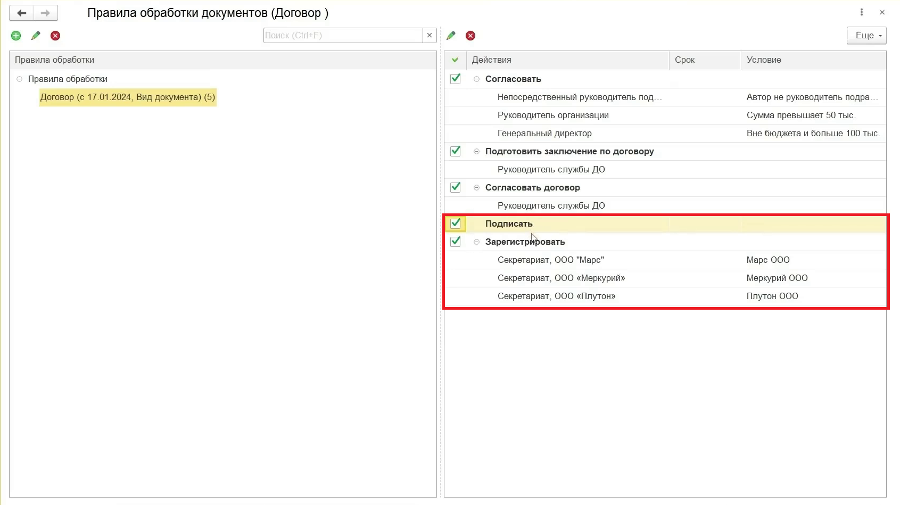Click edit pencil icon in left panel
900x505 pixels.
pyautogui.click(x=36, y=36)
